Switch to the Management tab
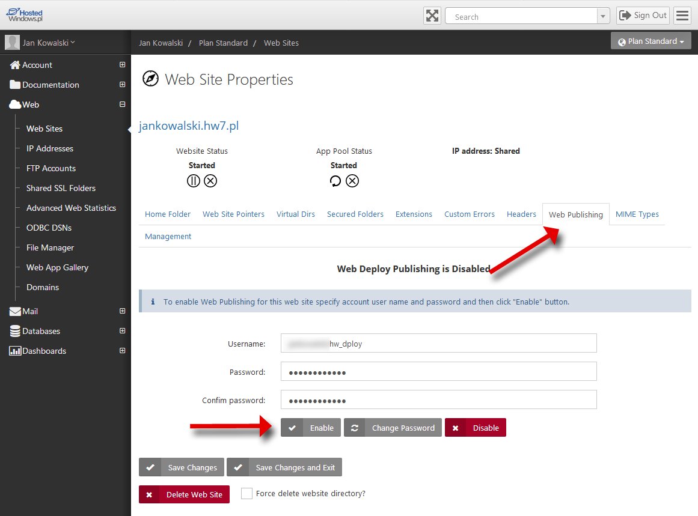Viewport: 698px width, 516px height. (x=168, y=237)
